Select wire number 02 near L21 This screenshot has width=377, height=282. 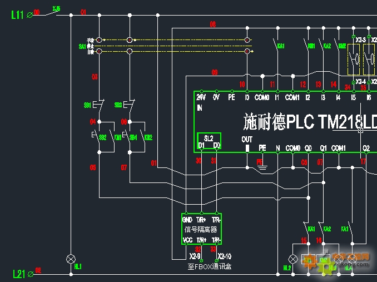[38, 270]
